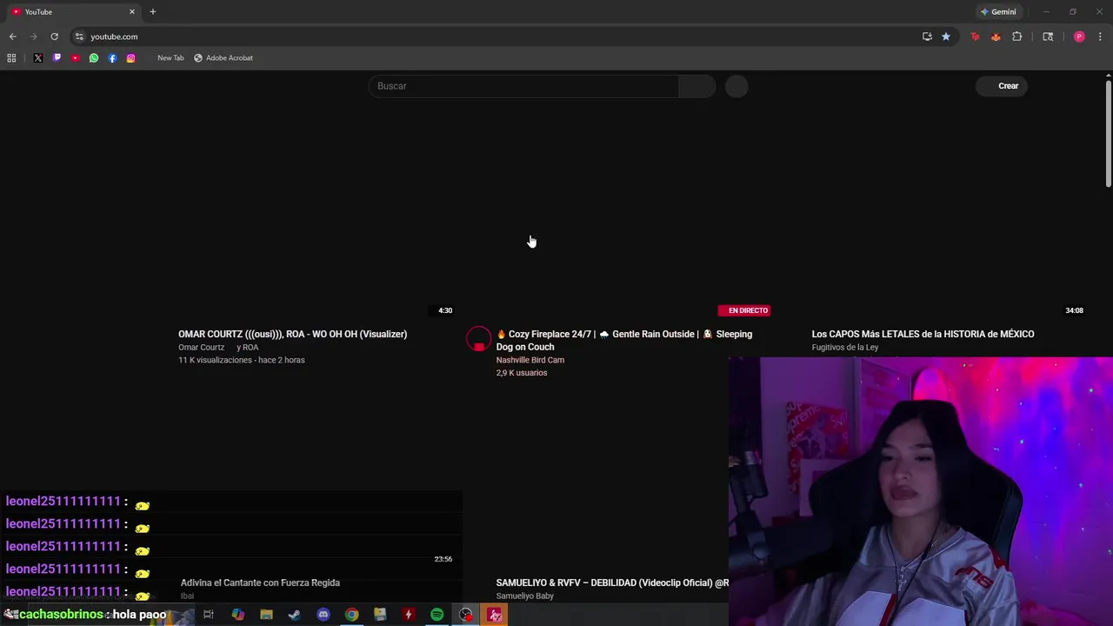Go back with the browser back arrow
The height and width of the screenshot is (626, 1113).
(12, 37)
